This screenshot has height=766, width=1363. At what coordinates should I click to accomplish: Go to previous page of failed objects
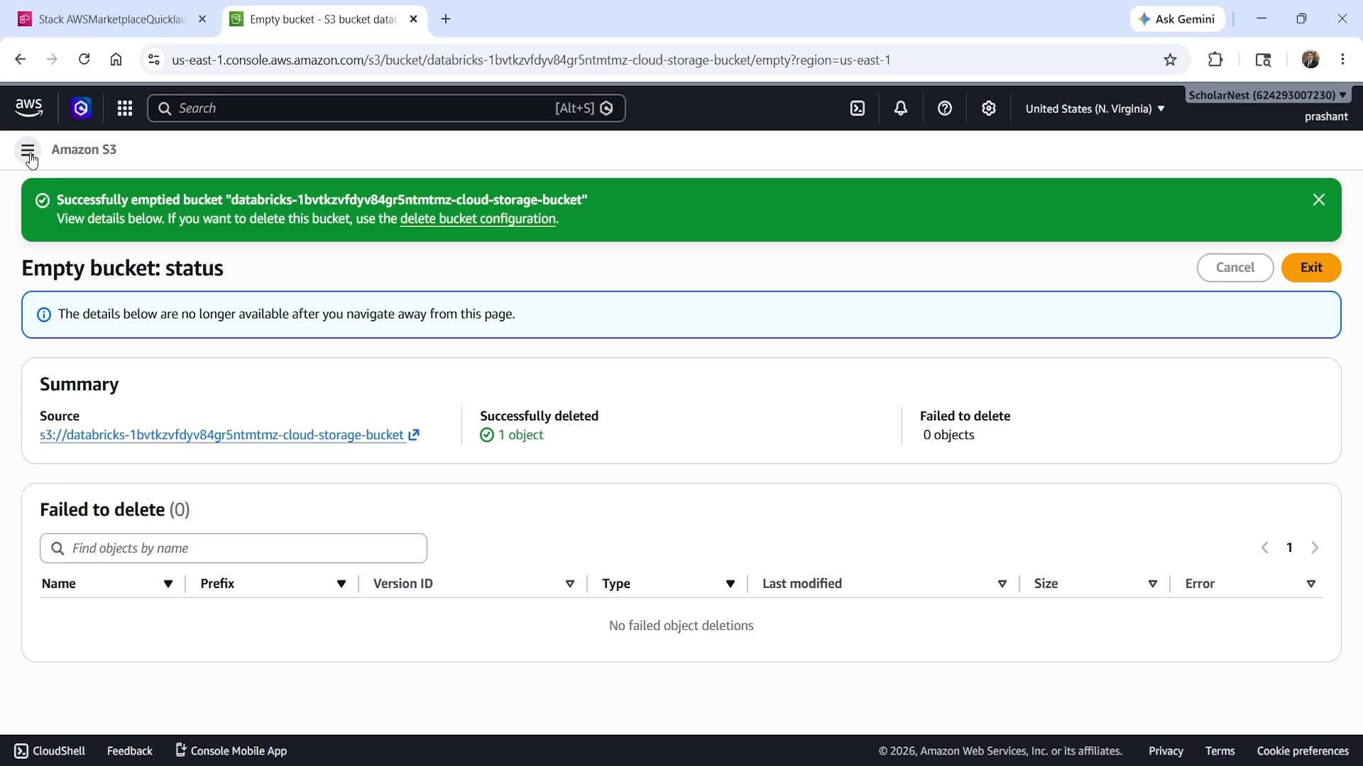pos(1265,548)
